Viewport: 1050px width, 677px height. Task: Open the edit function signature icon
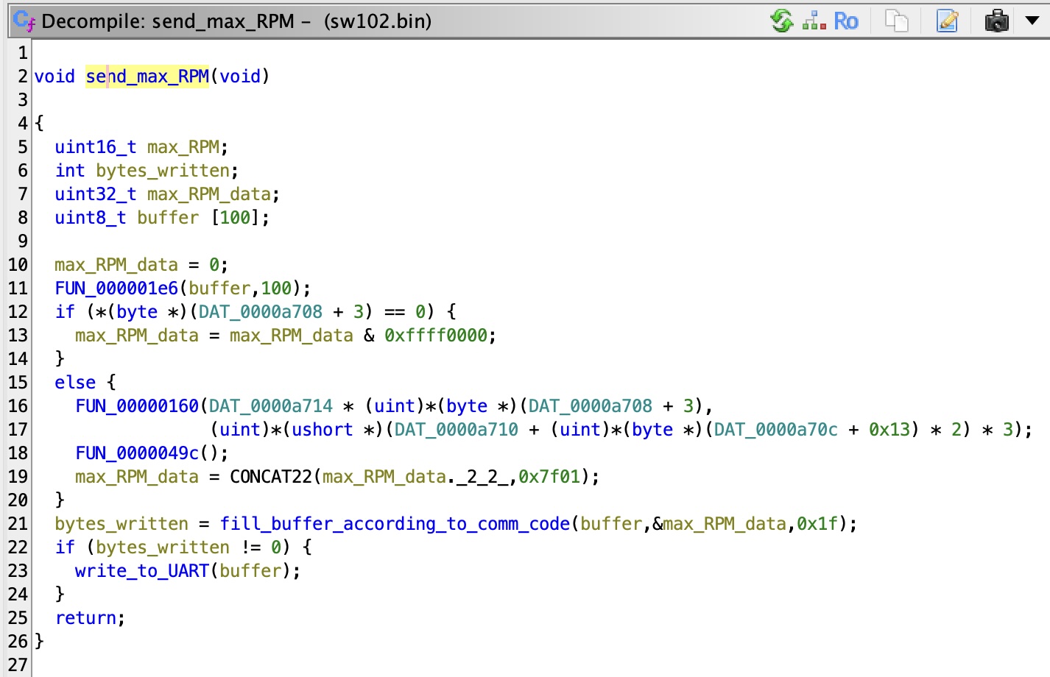tap(948, 21)
